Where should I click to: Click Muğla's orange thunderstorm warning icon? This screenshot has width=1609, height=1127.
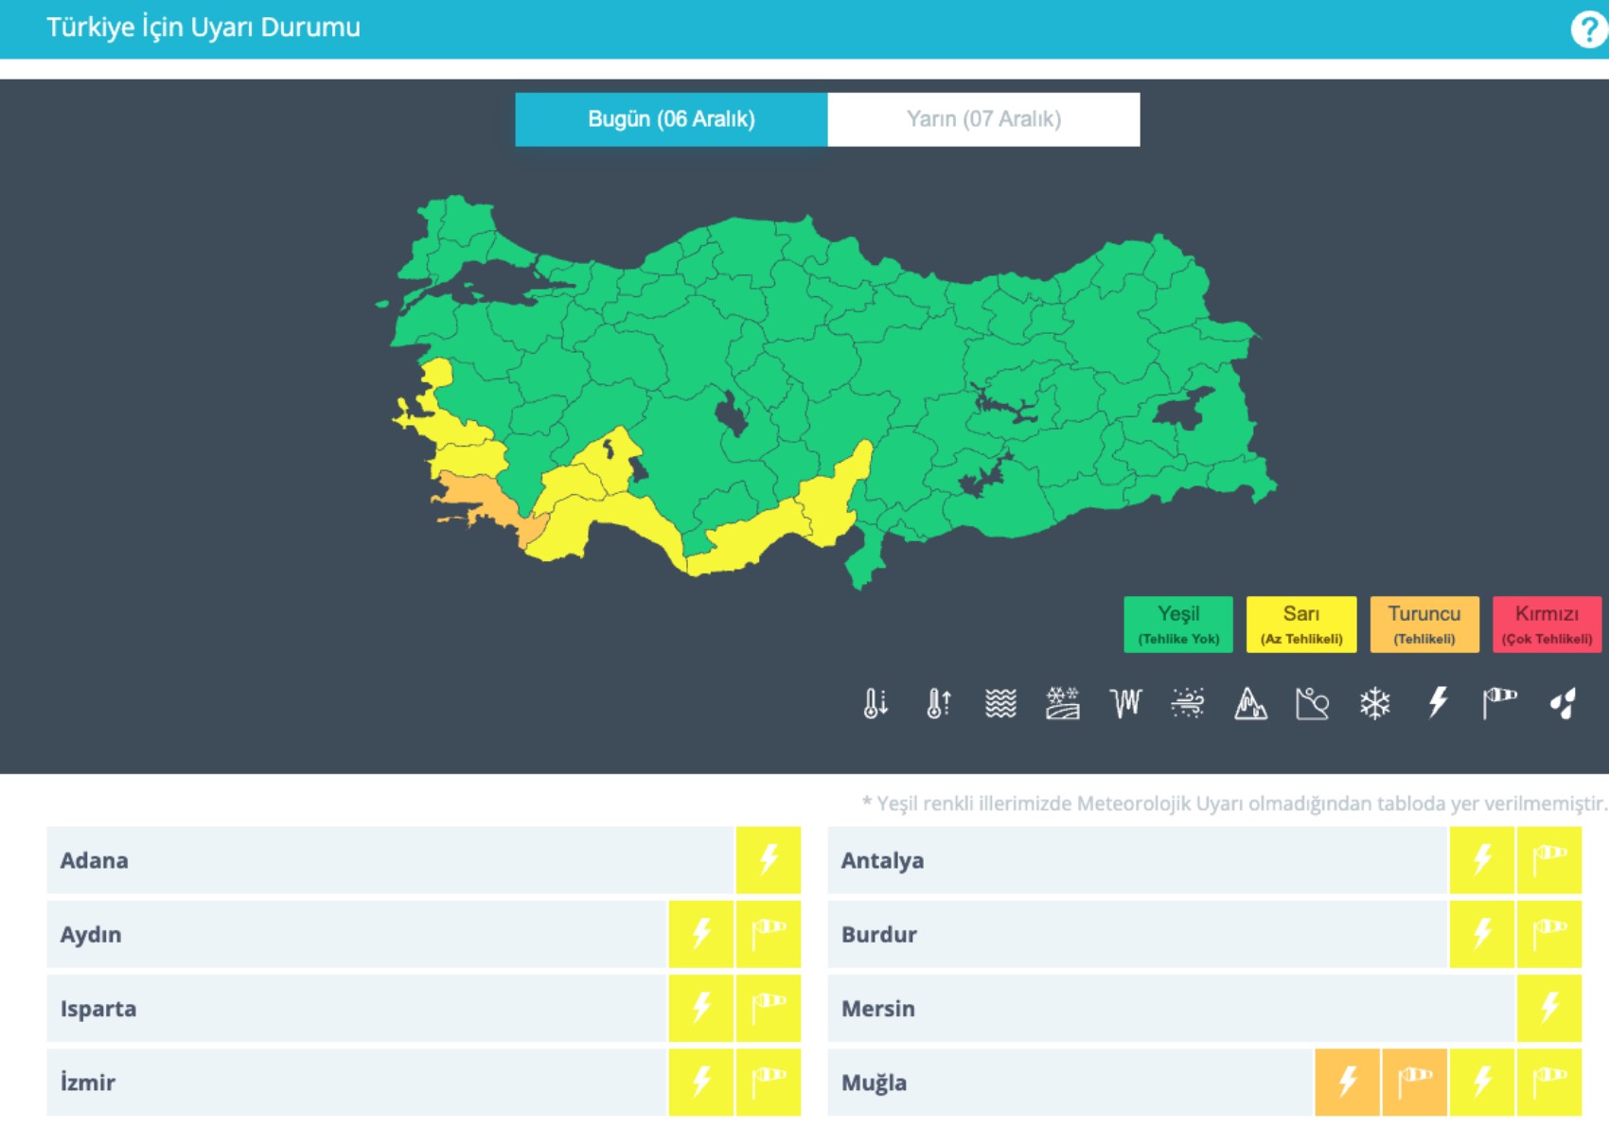1348,1083
